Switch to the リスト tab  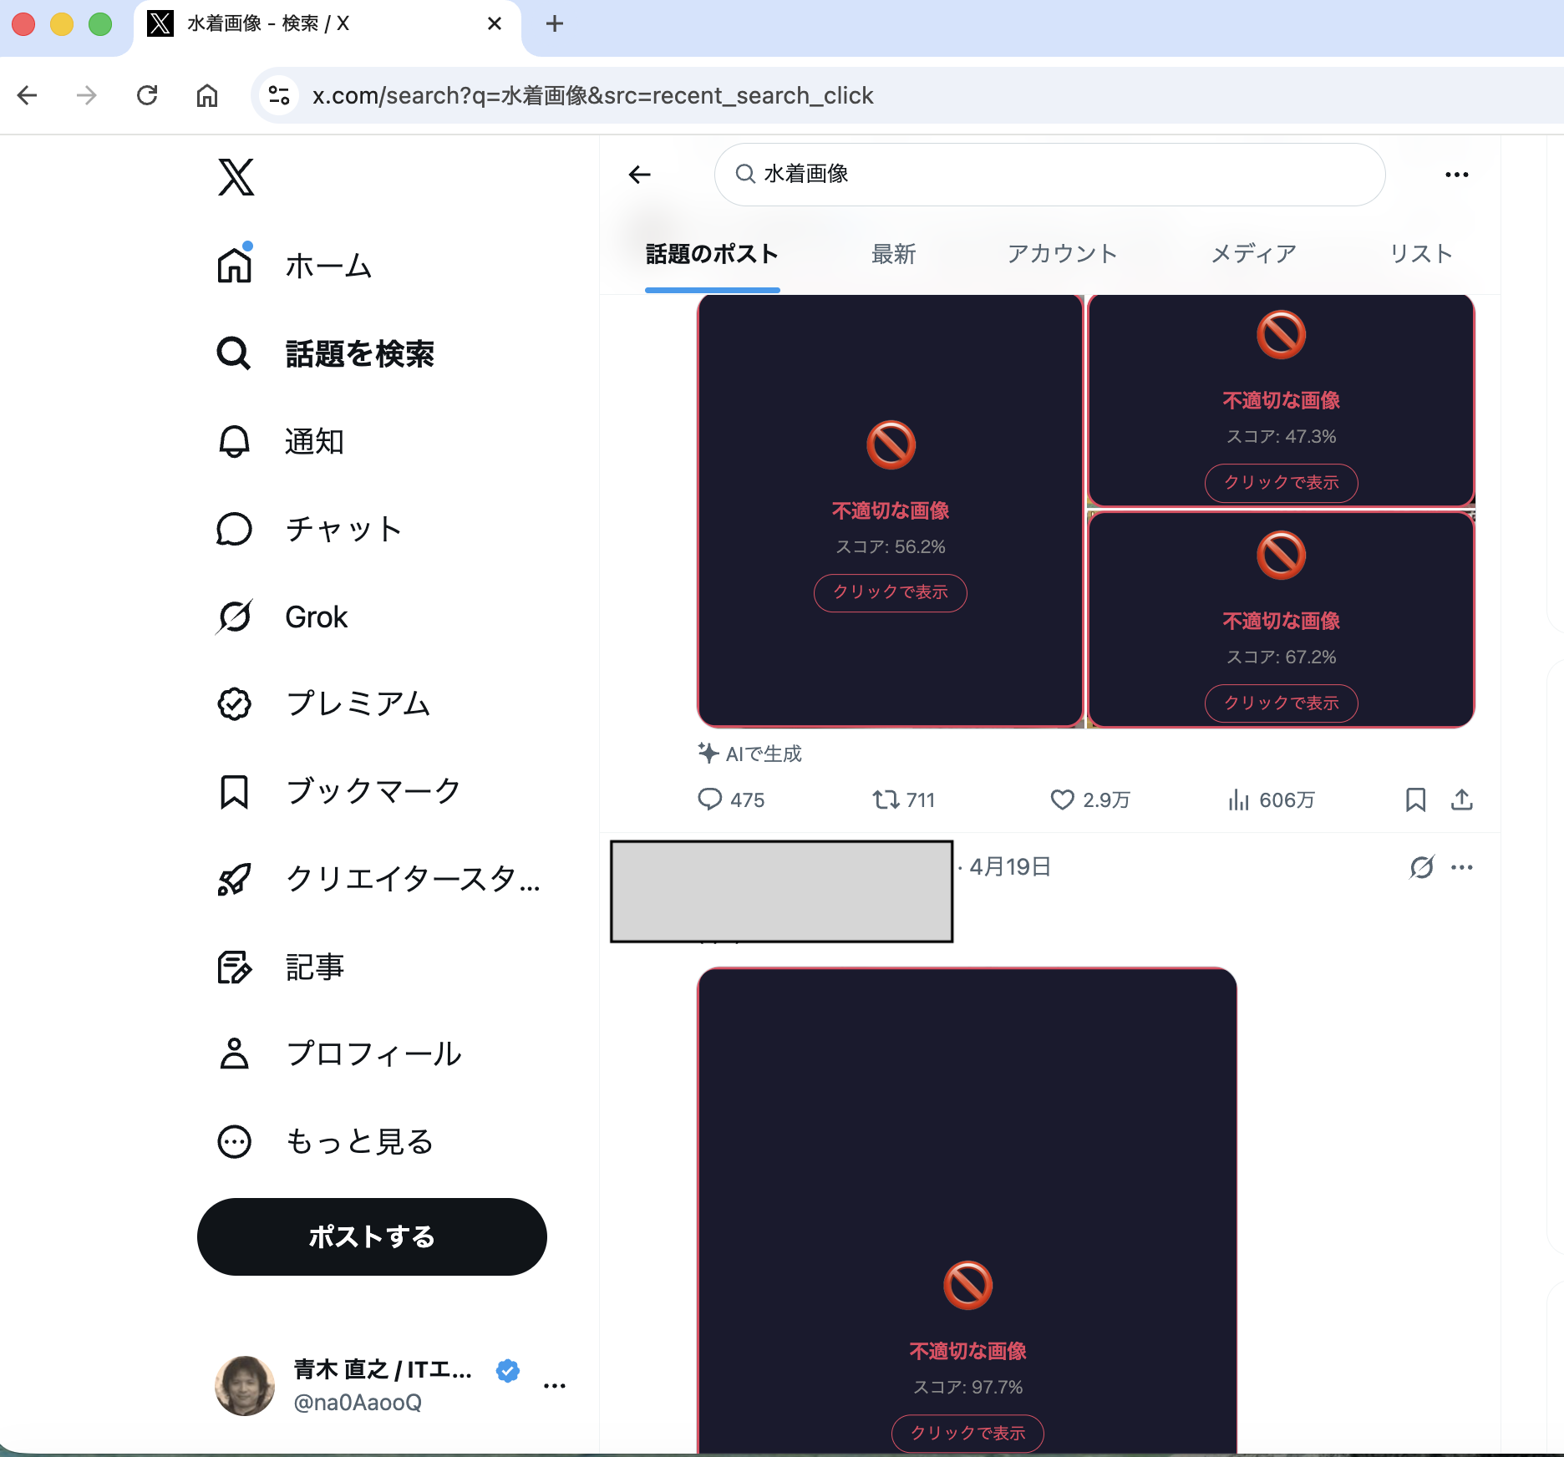[x=1421, y=254]
